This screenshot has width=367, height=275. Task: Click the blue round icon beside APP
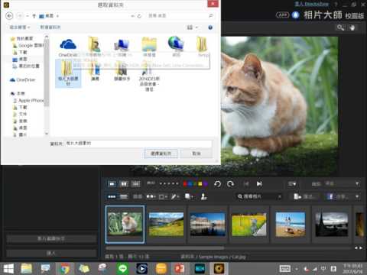click(296, 15)
